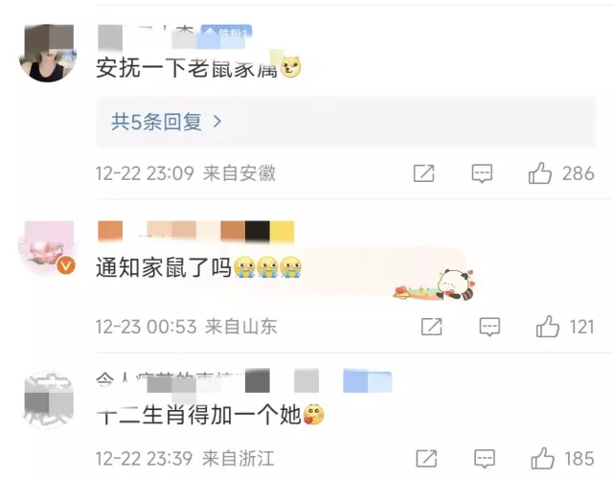This screenshot has width=613, height=478.
Task: Click the chevron beside 共5条回复
Action: click(217, 122)
